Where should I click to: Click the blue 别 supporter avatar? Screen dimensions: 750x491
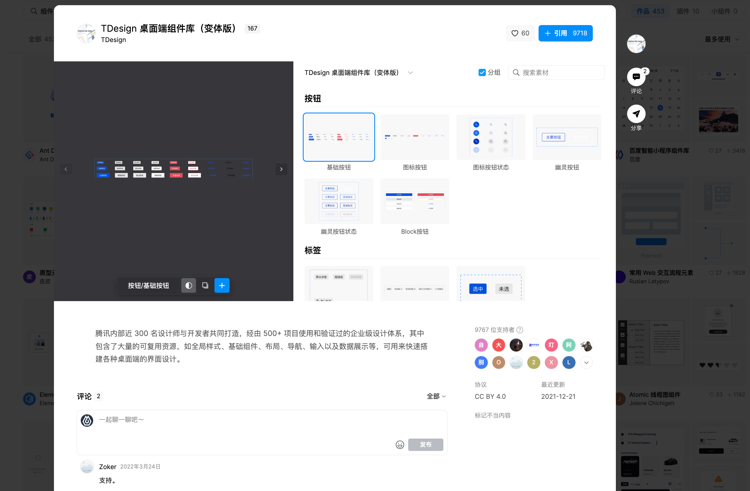point(481,362)
